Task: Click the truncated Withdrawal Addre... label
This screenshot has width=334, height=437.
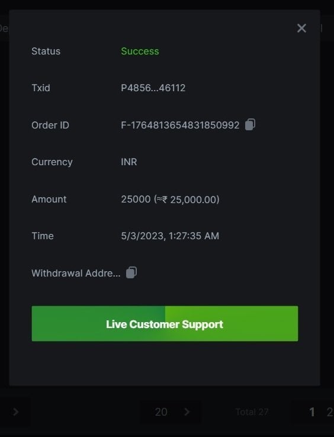Action: click(76, 273)
